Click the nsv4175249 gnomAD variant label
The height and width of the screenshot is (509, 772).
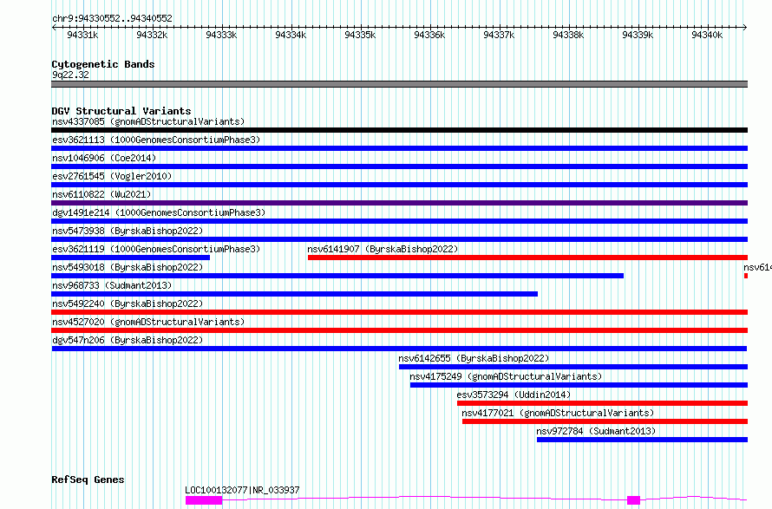click(x=506, y=376)
